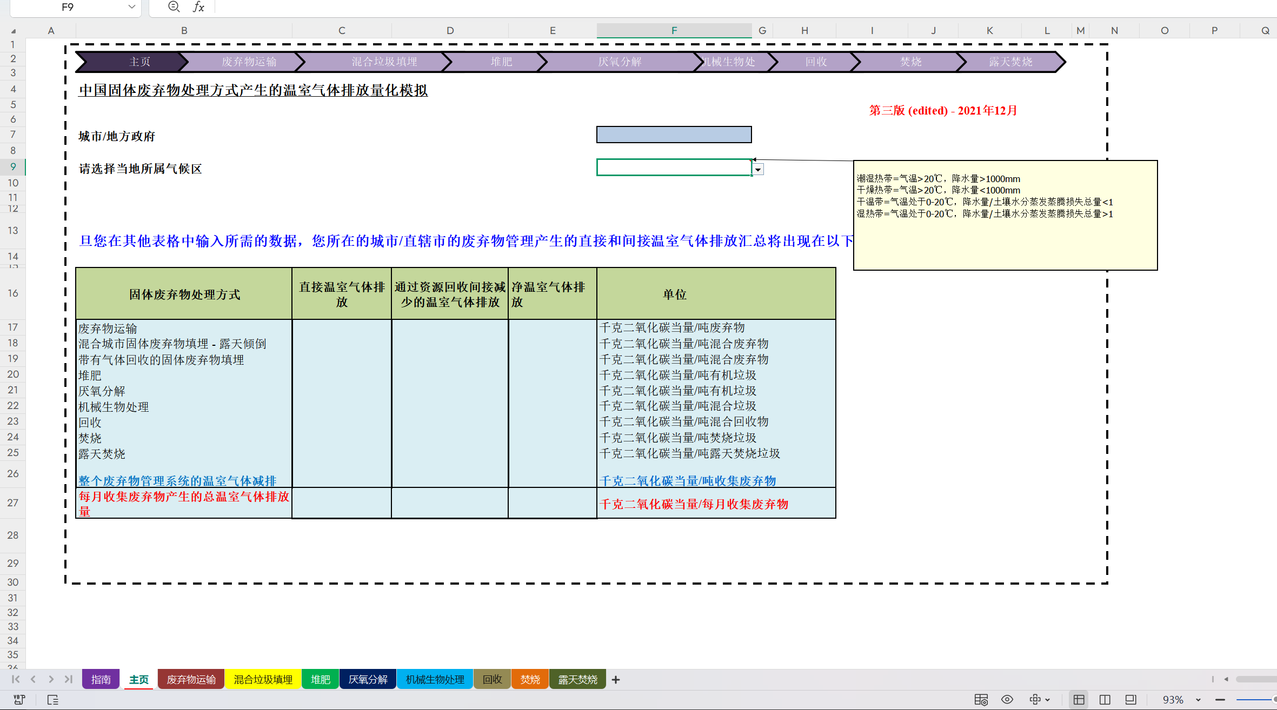Viewport: 1277px width, 710px height.
Task: Add a new sheet with plus icon
Action: click(x=616, y=680)
